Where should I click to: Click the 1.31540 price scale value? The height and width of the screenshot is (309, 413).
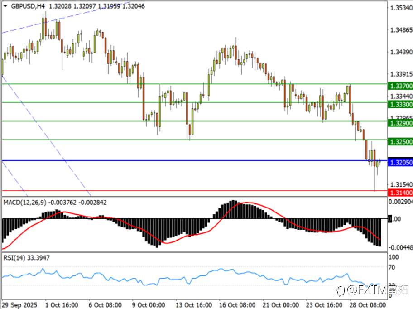coord(401,184)
